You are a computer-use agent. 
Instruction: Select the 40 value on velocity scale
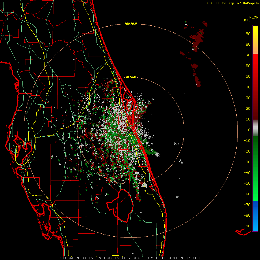[248, 87]
